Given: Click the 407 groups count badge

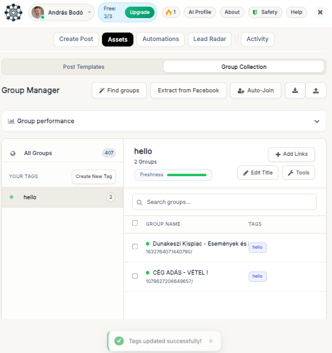Looking at the screenshot, I should (109, 153).
